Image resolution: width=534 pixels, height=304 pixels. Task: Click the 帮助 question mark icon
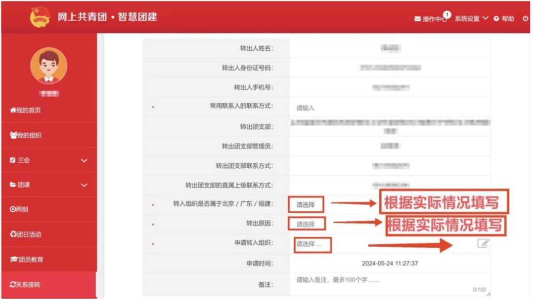pyautogui.click(x=496, y=19)
